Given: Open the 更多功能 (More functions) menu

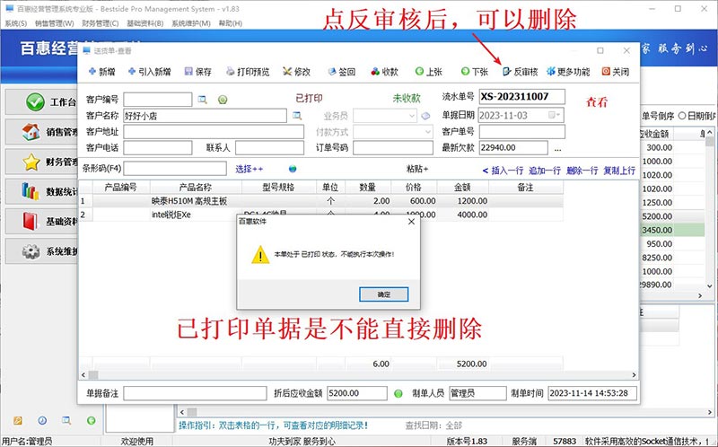Looking at the screenshot, I should point(568,72).
